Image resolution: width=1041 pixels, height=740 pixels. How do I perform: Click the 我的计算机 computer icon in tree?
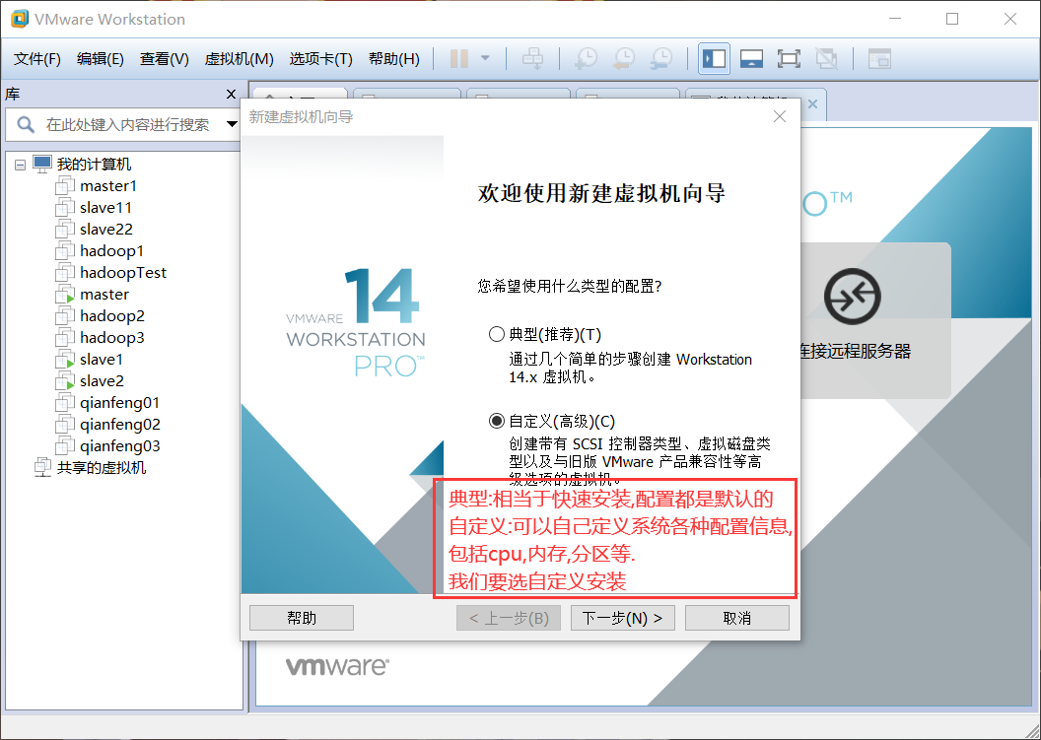42,164
